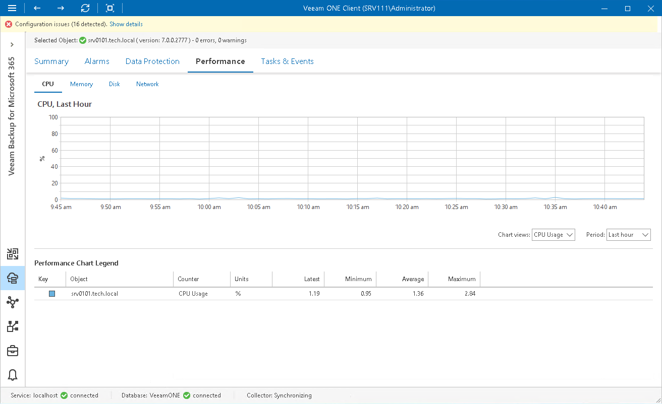
Task: Sort legend by the Latest column header
Action: pyautogui.click(x=298, y=279)
